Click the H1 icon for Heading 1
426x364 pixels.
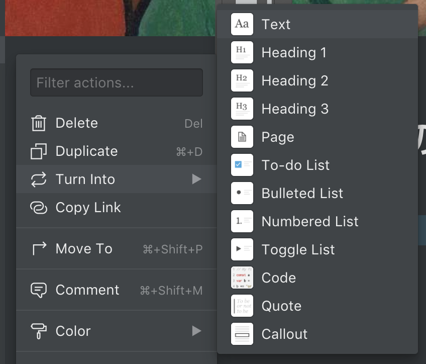[242, 52]
